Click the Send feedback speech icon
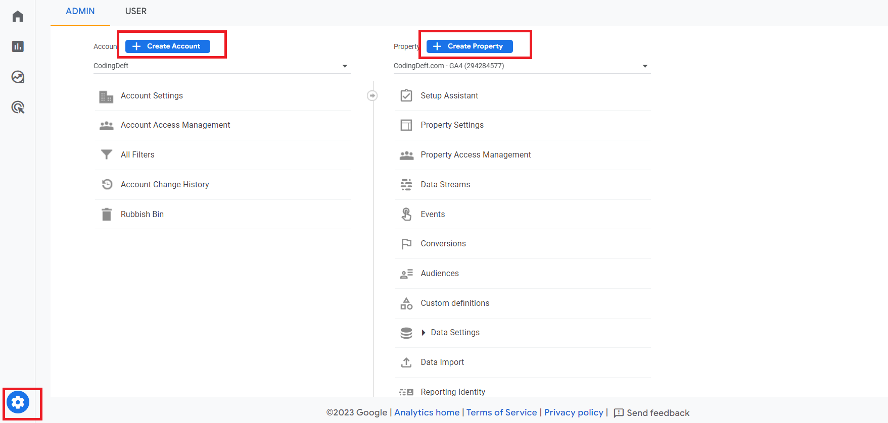Viewport: 888px width, 423px height. click(x=619, y=413)
